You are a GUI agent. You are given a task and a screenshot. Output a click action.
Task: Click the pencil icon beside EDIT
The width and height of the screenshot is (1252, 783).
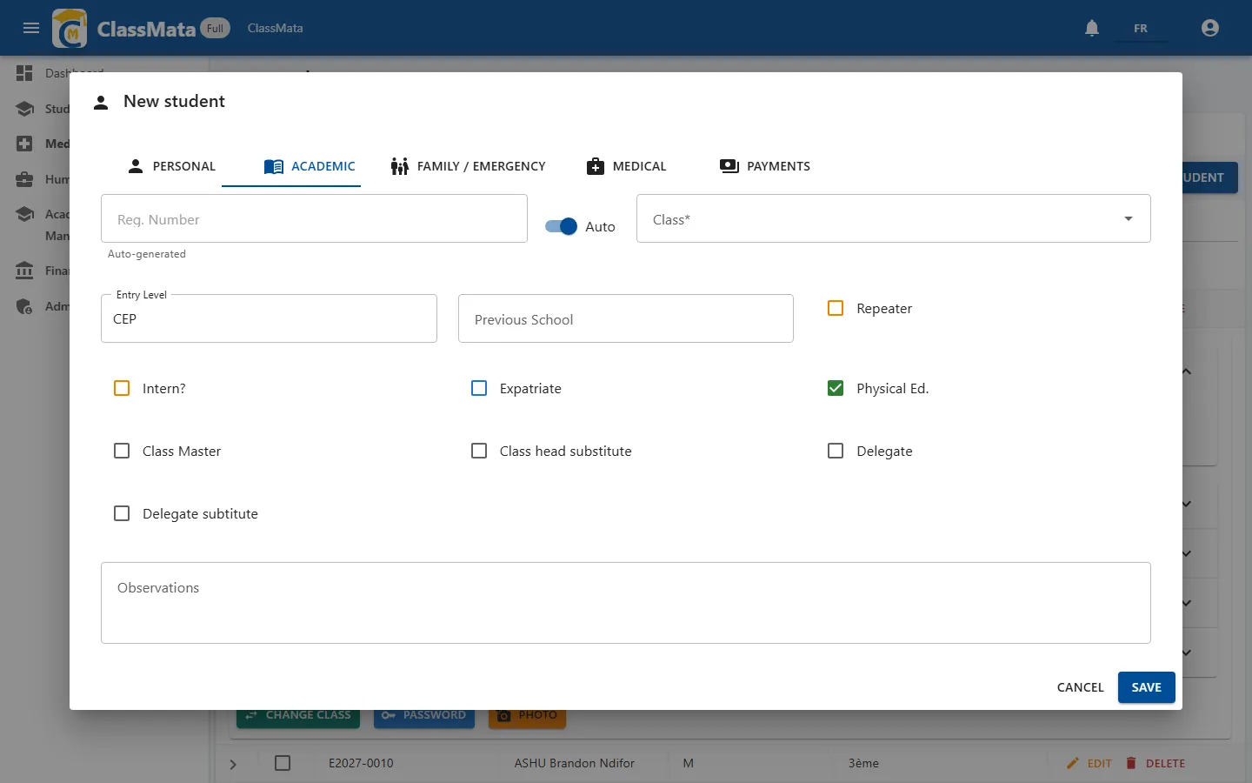click(1073, 763)
